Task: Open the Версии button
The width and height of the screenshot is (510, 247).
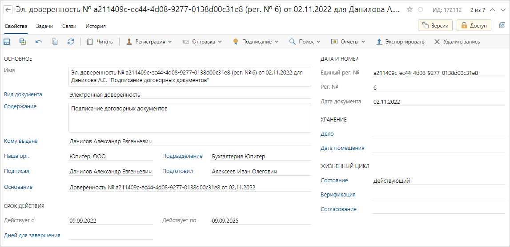Action: pyautogui.click(x=435, y=26)
